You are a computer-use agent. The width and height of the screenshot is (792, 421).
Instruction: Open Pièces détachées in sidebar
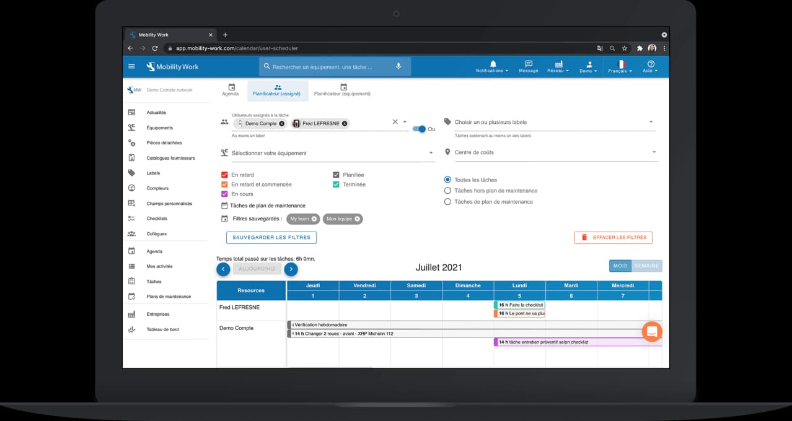[x=164, y=143]
